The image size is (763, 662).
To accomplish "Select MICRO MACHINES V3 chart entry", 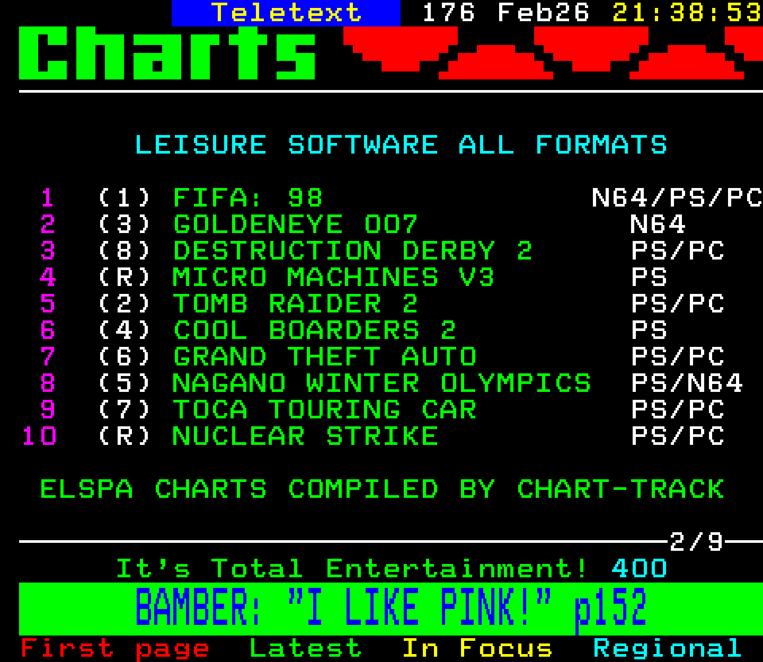I will [x=334, y=277].
